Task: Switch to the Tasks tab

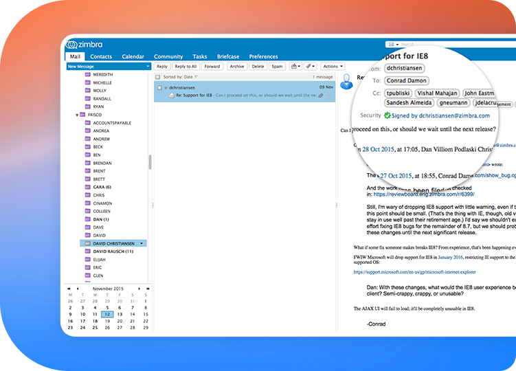Action: tap(200, 56)
